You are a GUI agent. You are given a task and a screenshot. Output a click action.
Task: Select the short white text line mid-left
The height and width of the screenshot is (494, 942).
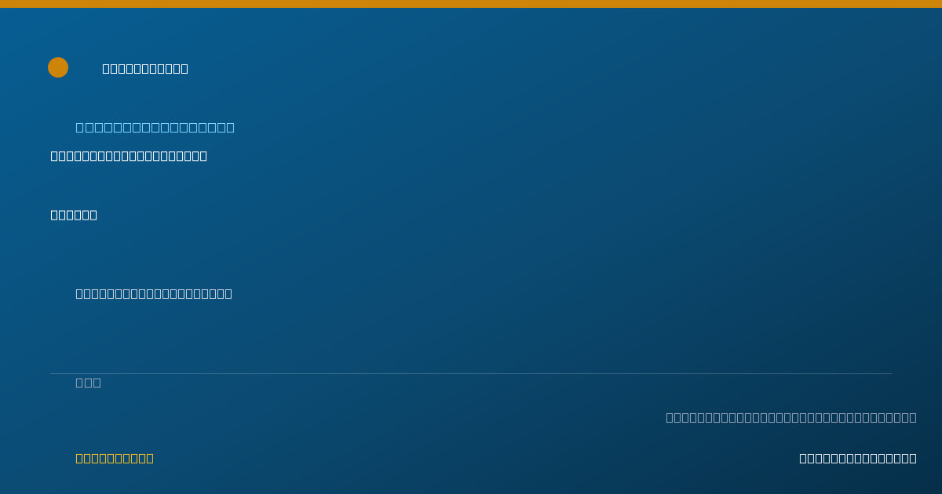[x=74, y=214]
